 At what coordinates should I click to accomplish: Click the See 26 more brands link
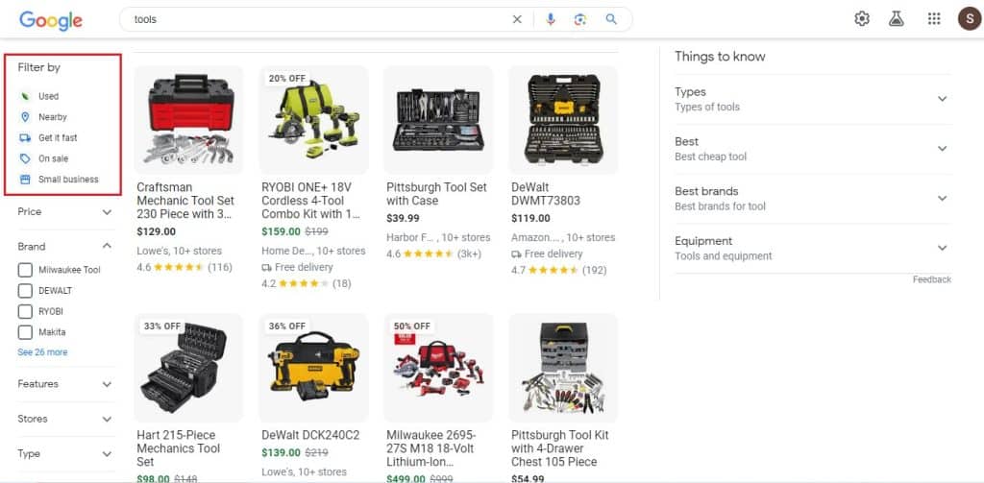42,352
